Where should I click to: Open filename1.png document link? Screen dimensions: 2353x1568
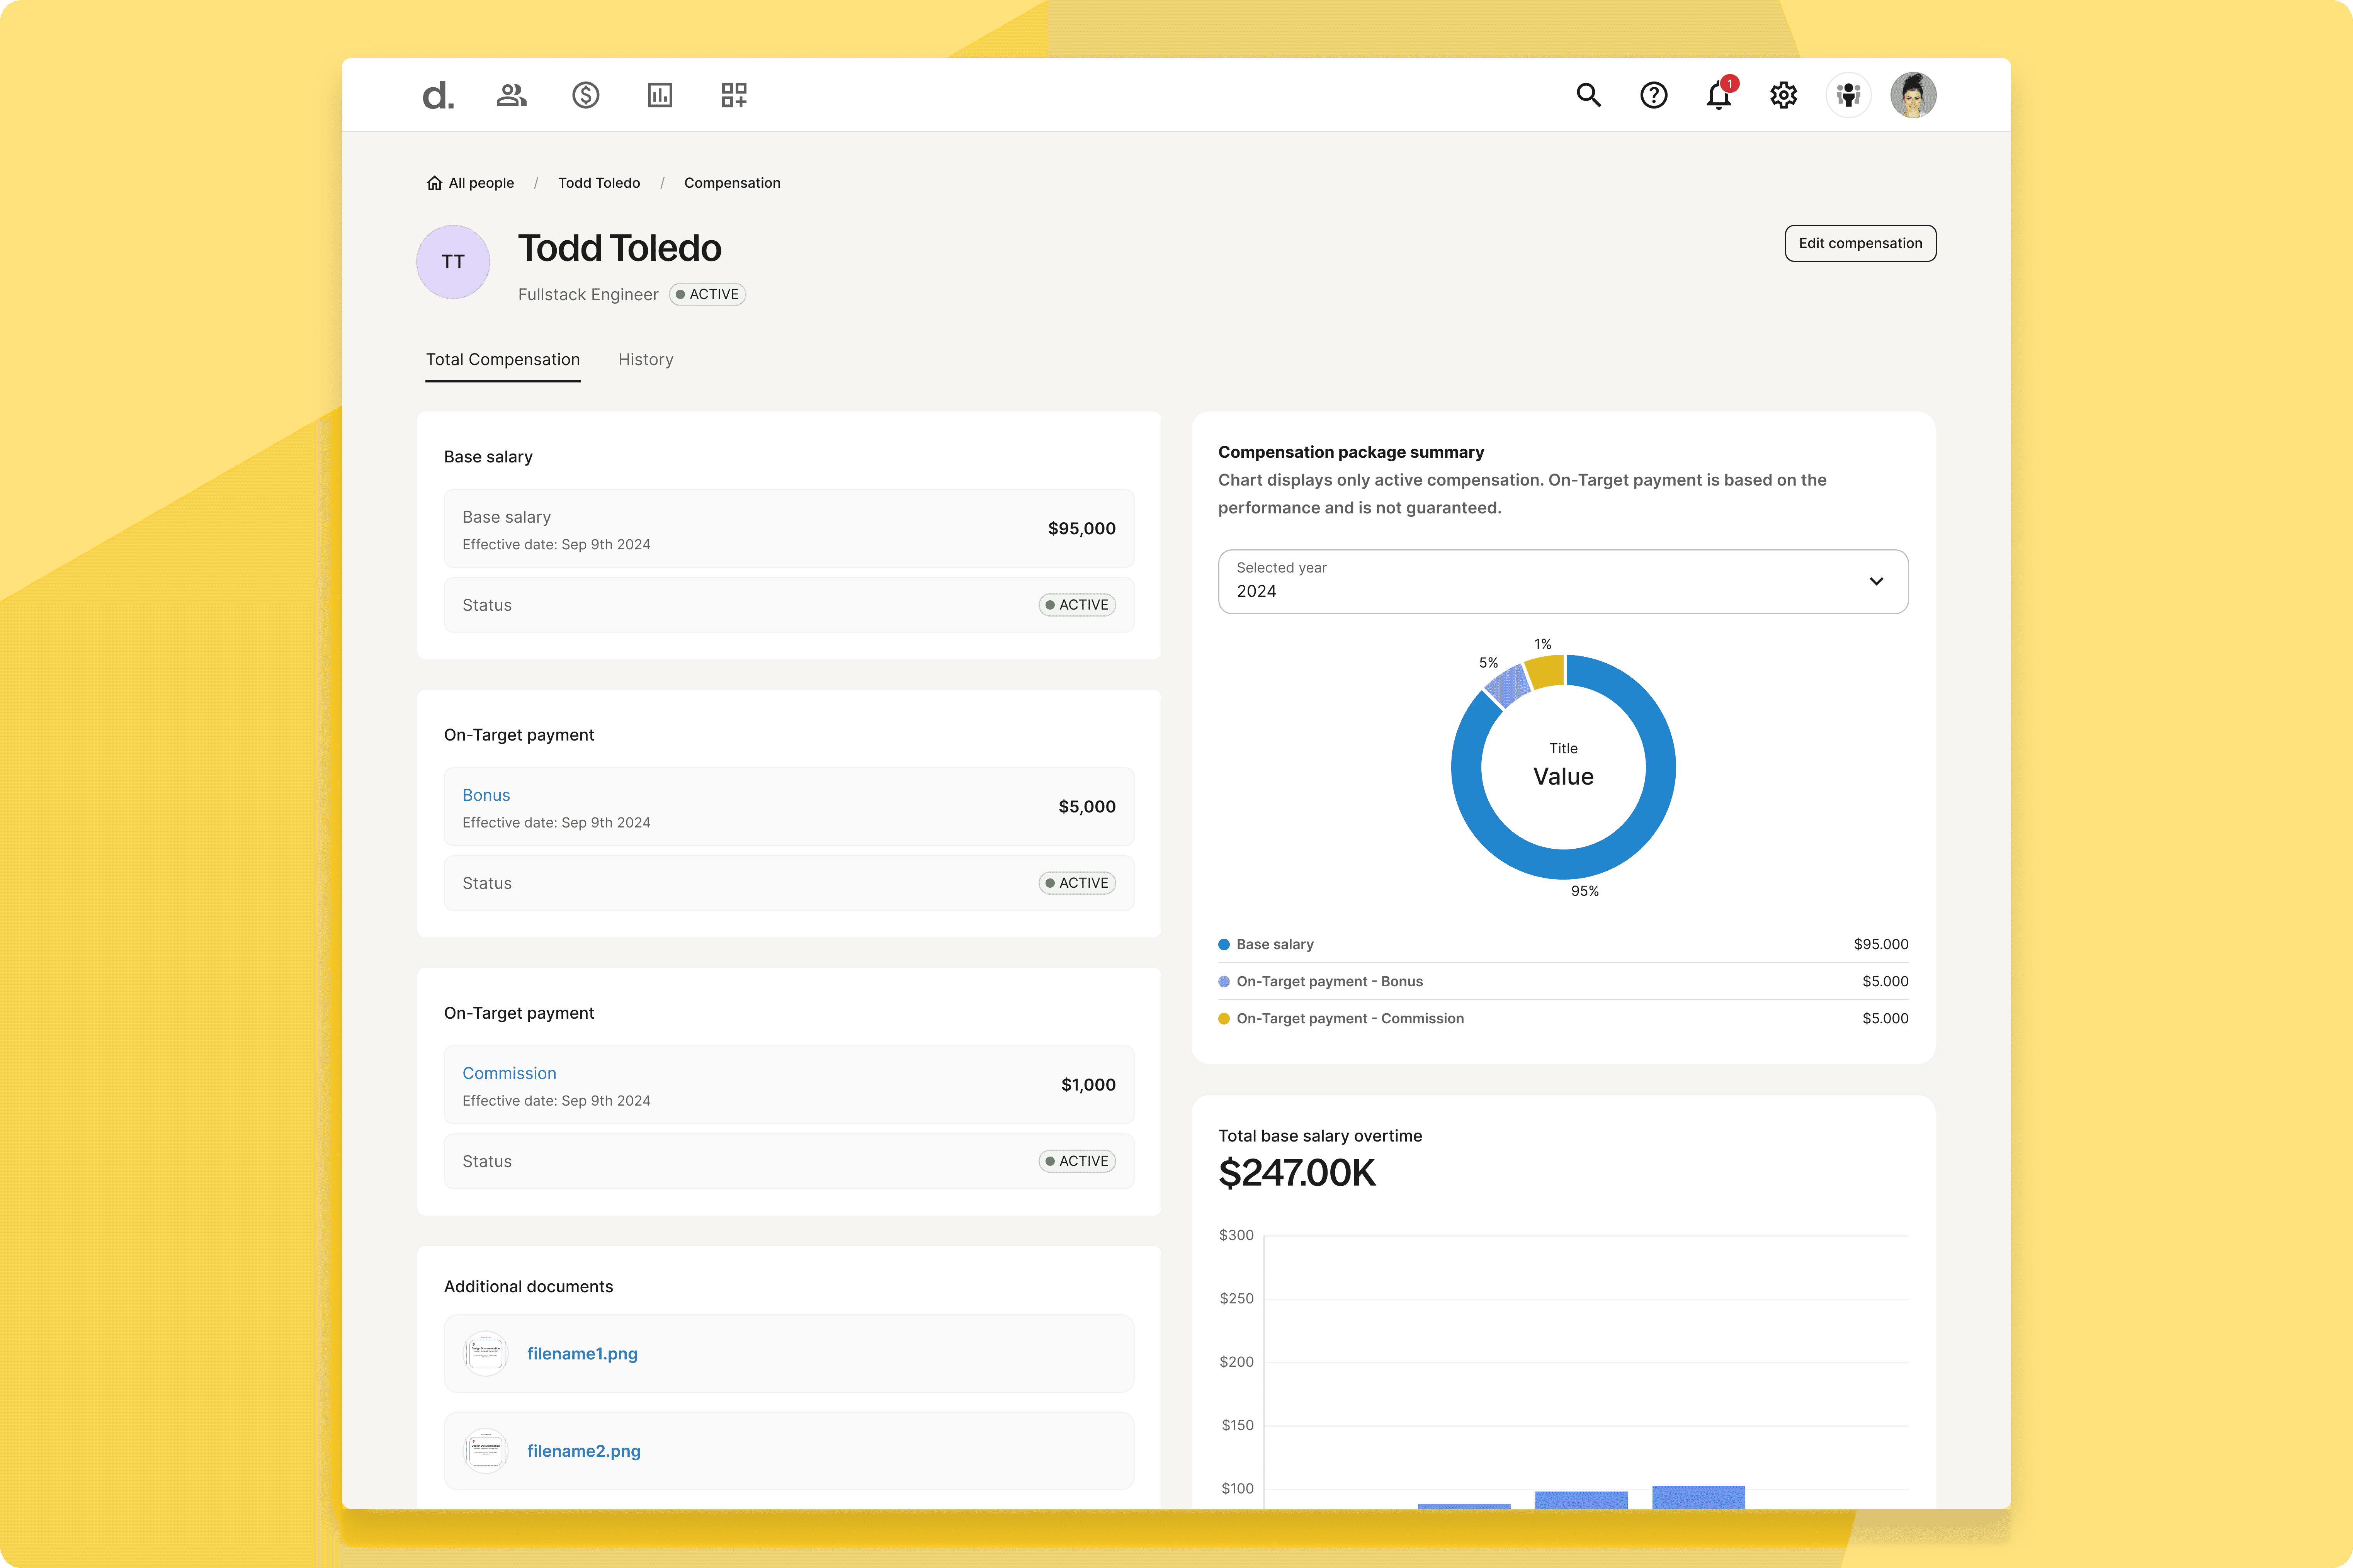tap(582, 1354)
